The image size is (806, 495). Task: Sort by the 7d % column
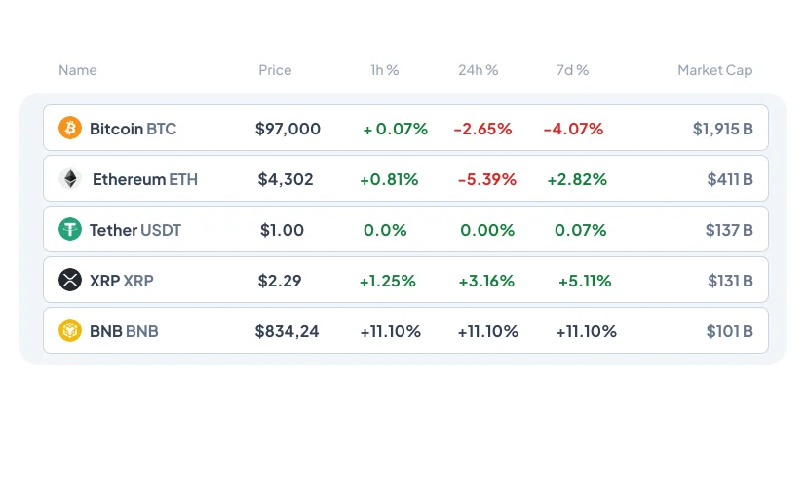[572, 70]
